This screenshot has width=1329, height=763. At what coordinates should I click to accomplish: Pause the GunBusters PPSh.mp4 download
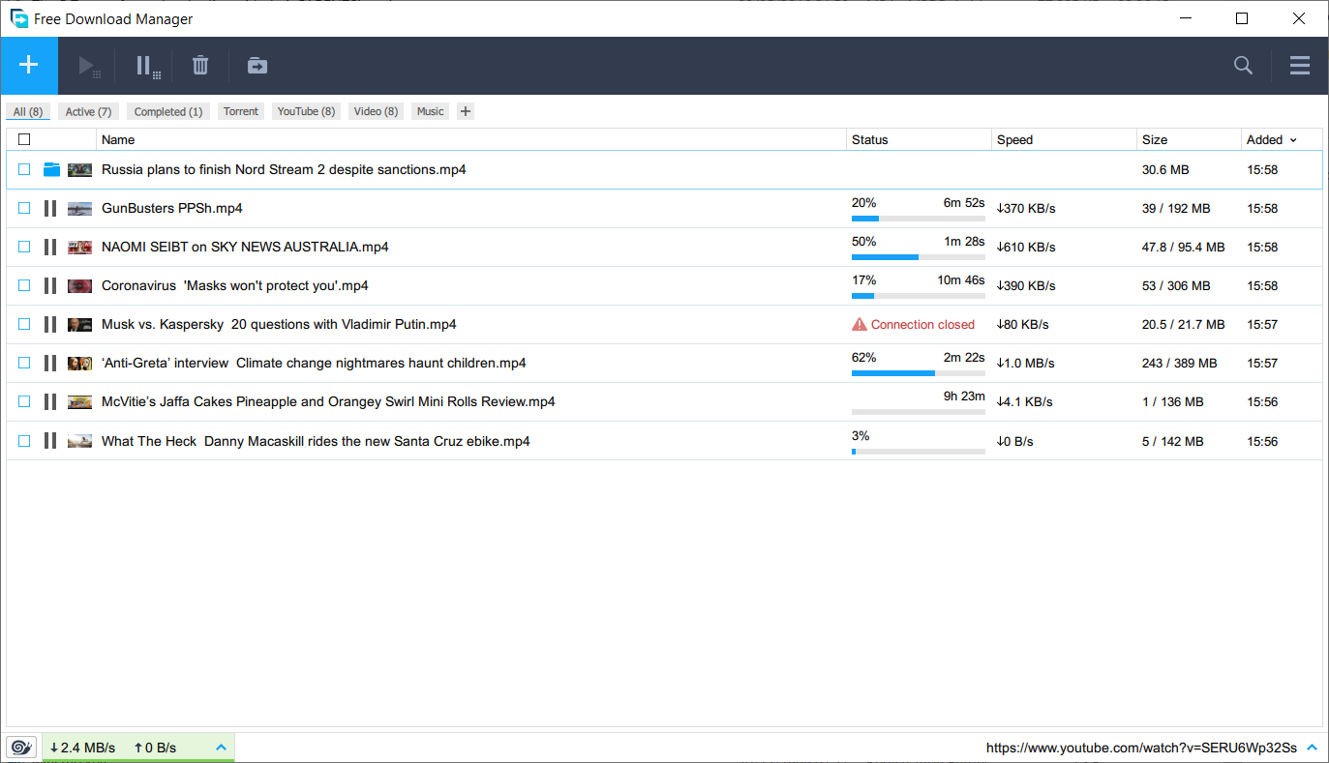coord(50,208)
